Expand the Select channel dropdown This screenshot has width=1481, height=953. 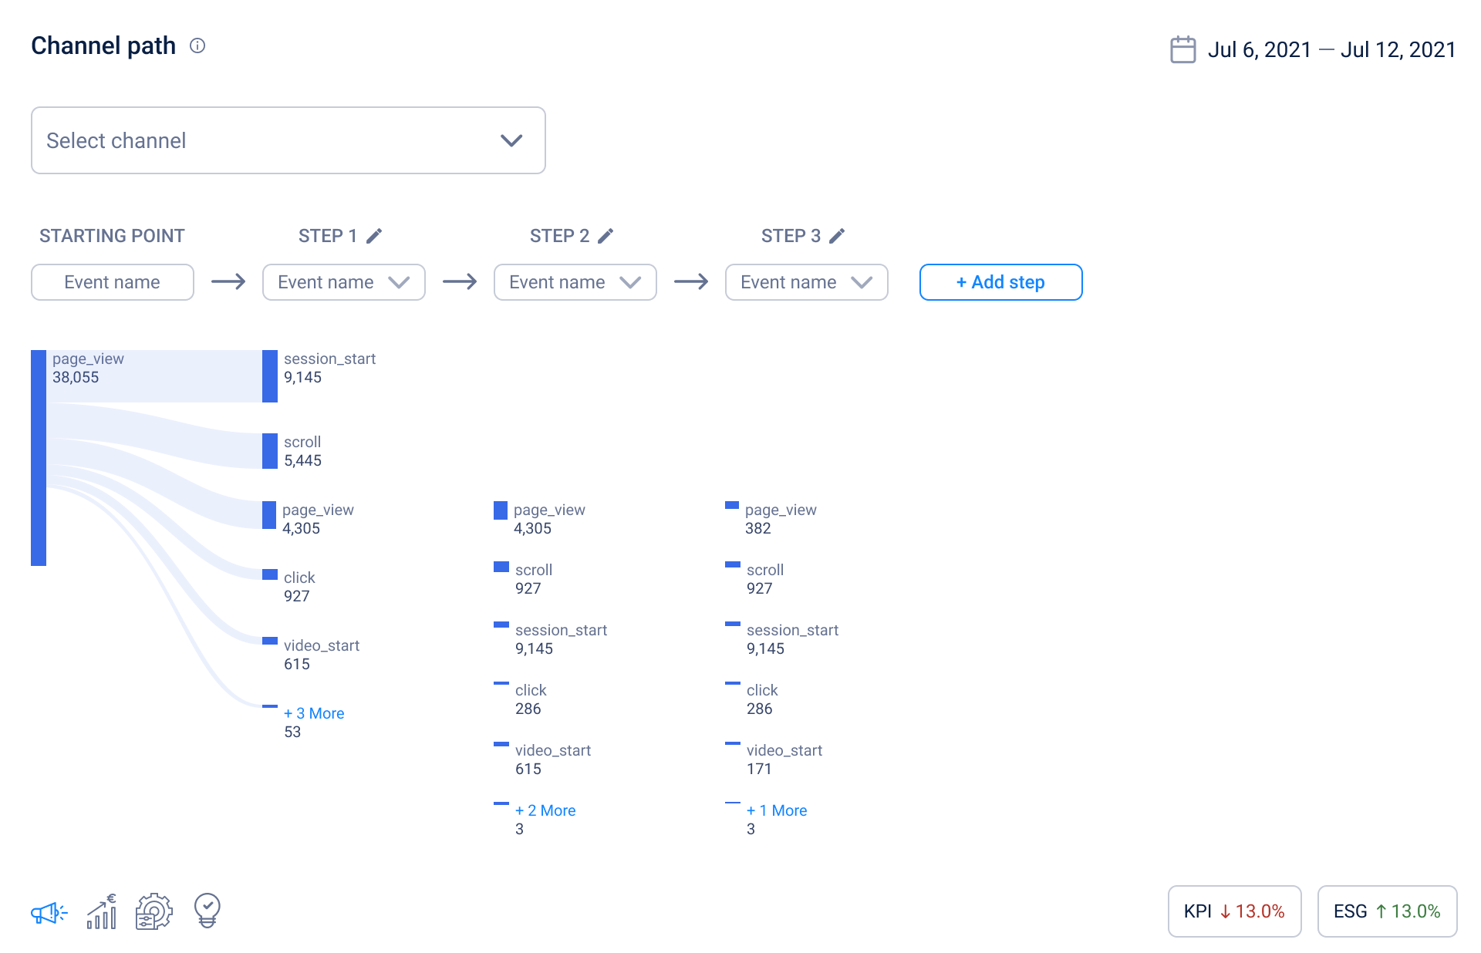288,140
